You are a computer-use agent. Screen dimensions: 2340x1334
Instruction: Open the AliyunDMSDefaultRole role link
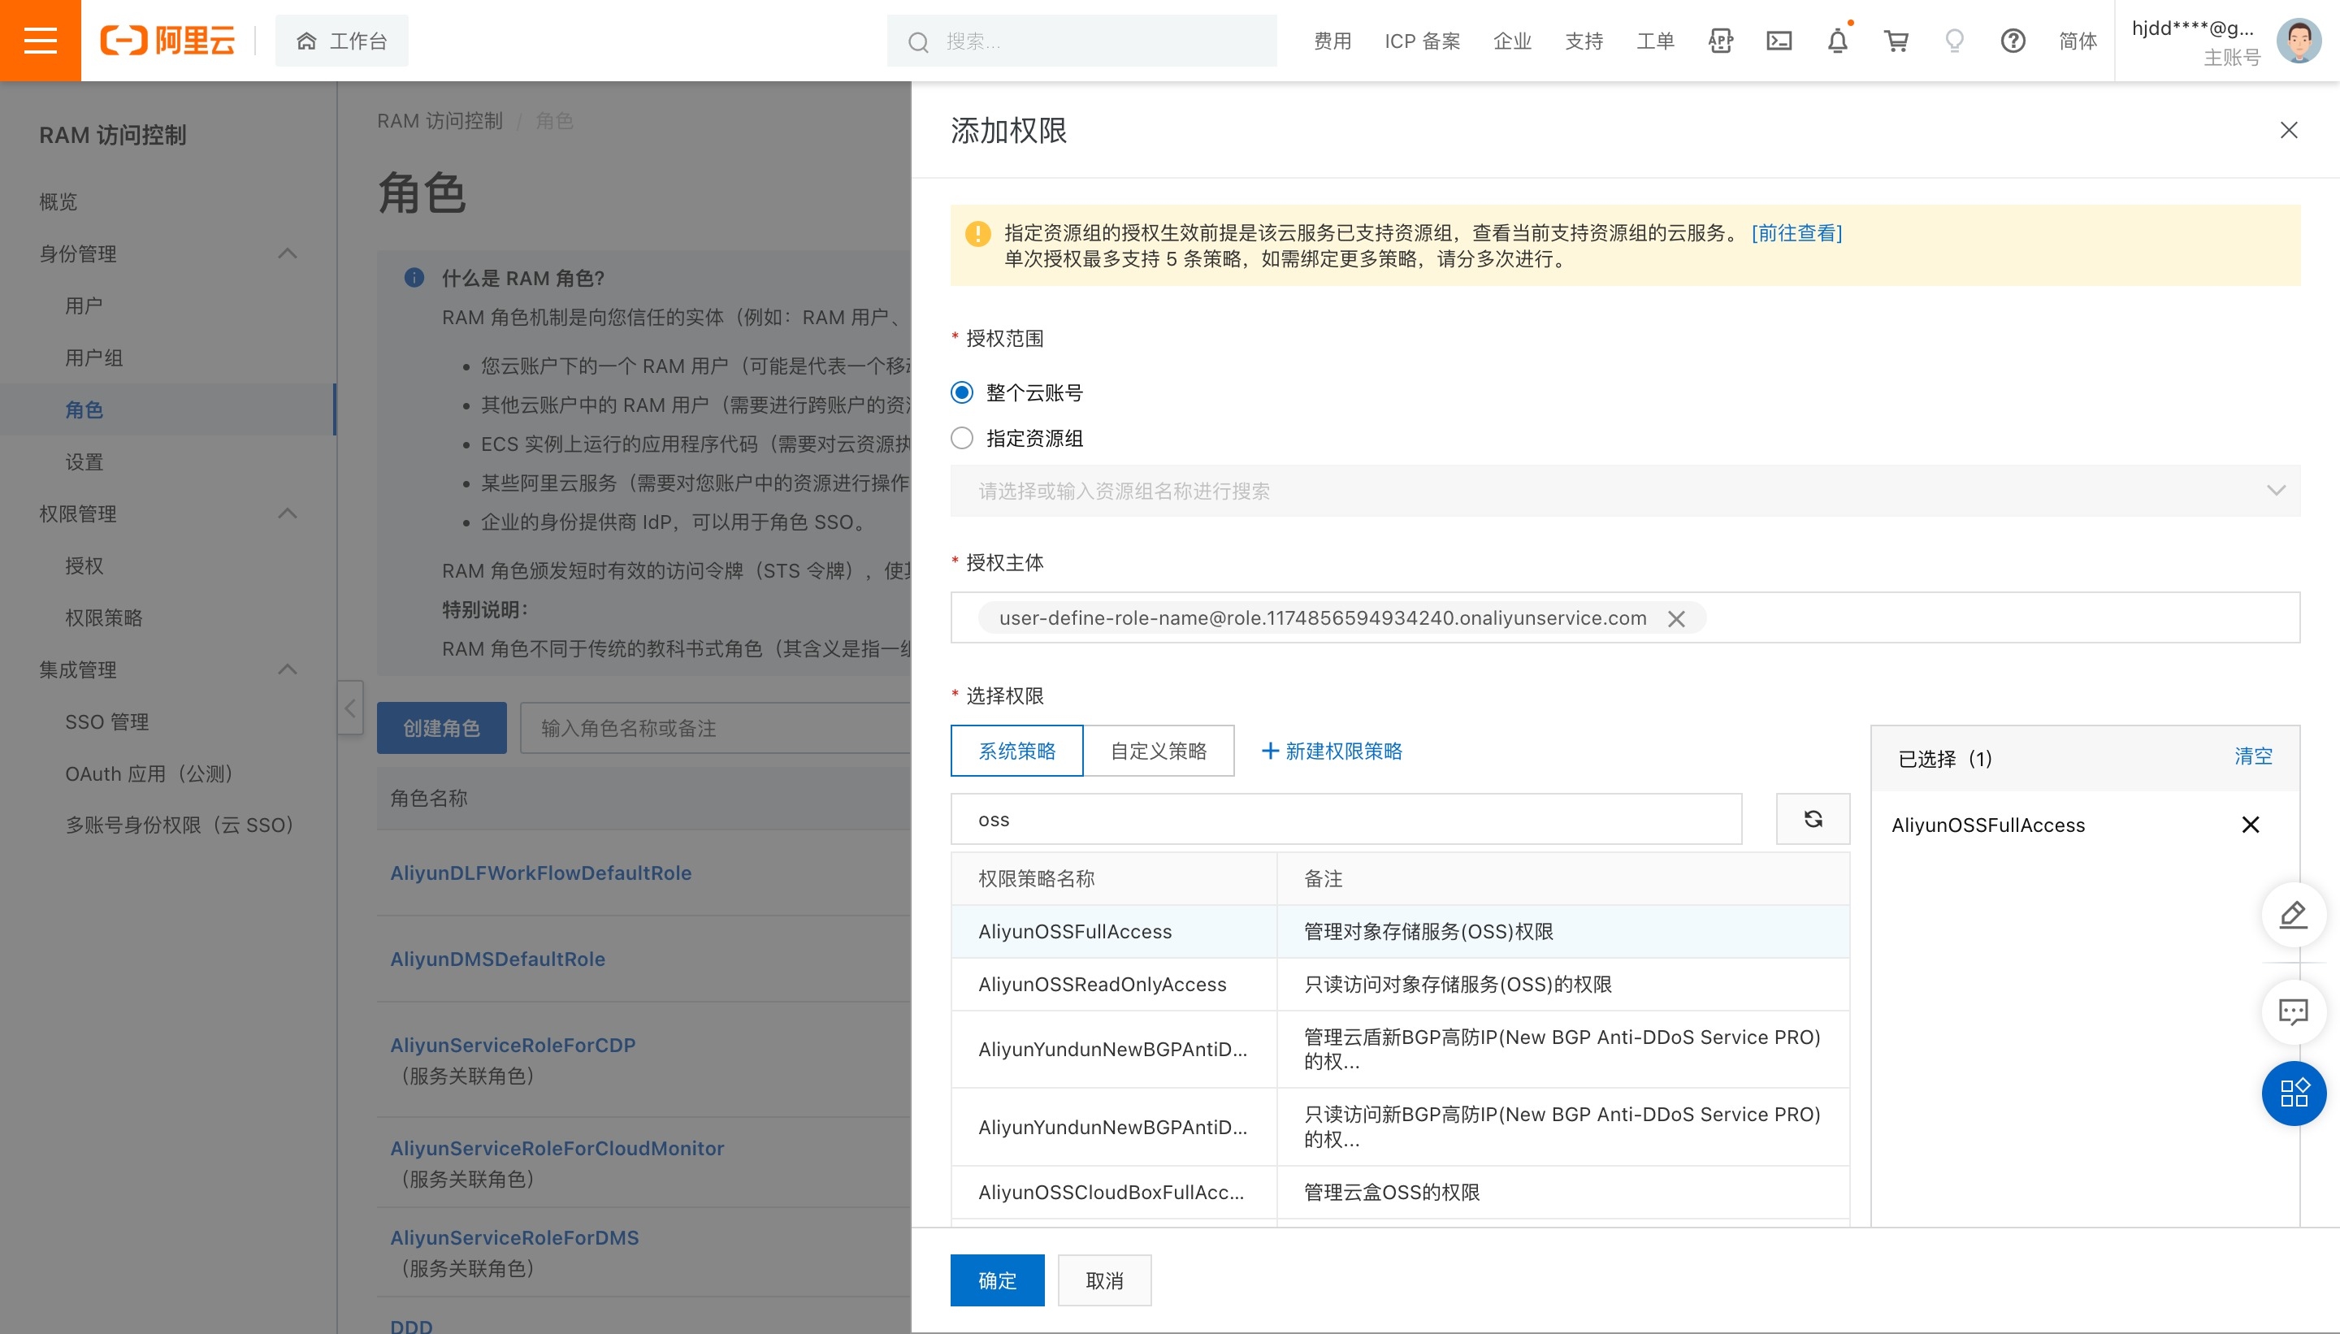497,959
